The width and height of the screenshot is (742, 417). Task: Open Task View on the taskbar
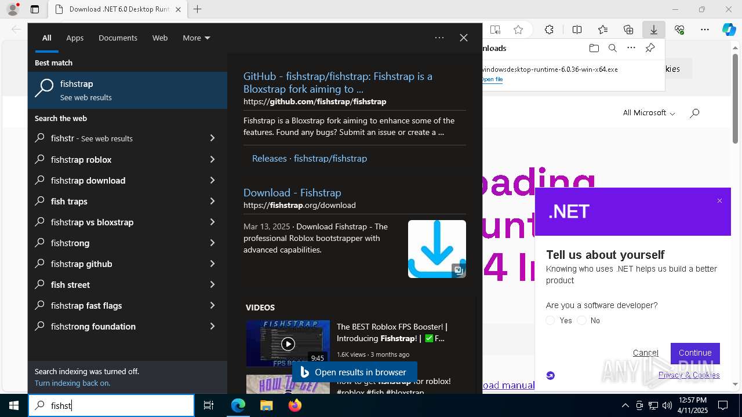pos(209,405)
